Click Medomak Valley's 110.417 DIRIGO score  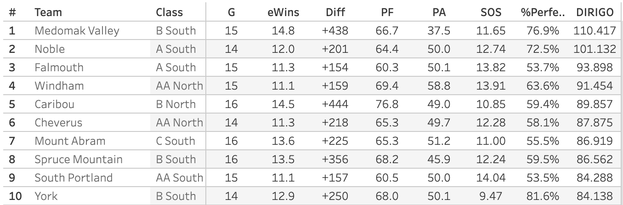click(x=595, y=31)
